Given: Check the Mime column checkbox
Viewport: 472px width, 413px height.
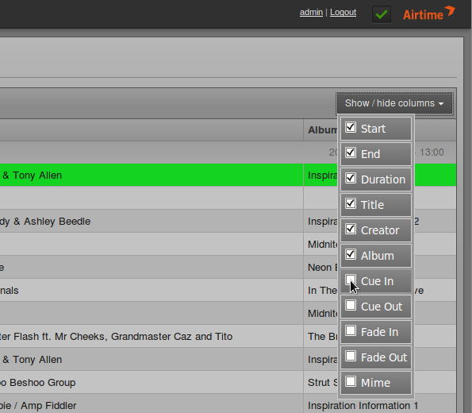Looking at the screenshot, I should click(x=351, y=381).
